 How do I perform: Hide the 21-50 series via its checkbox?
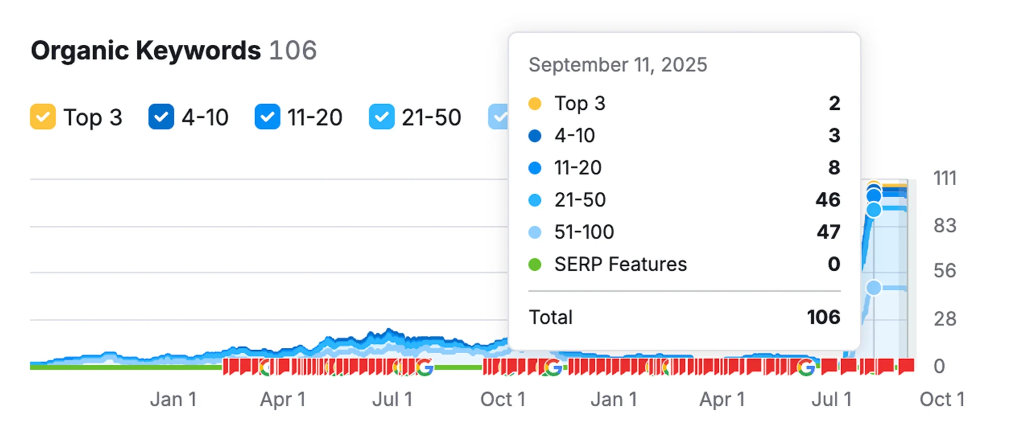pyautogui.click(x=381, y=117)
